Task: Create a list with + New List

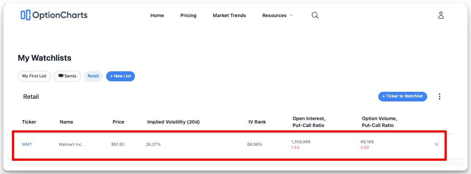Action: [x=120, y=76]
